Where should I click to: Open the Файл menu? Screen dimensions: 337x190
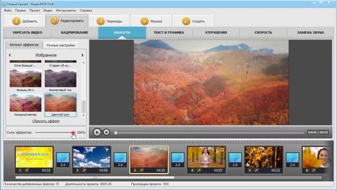point(8,11)
